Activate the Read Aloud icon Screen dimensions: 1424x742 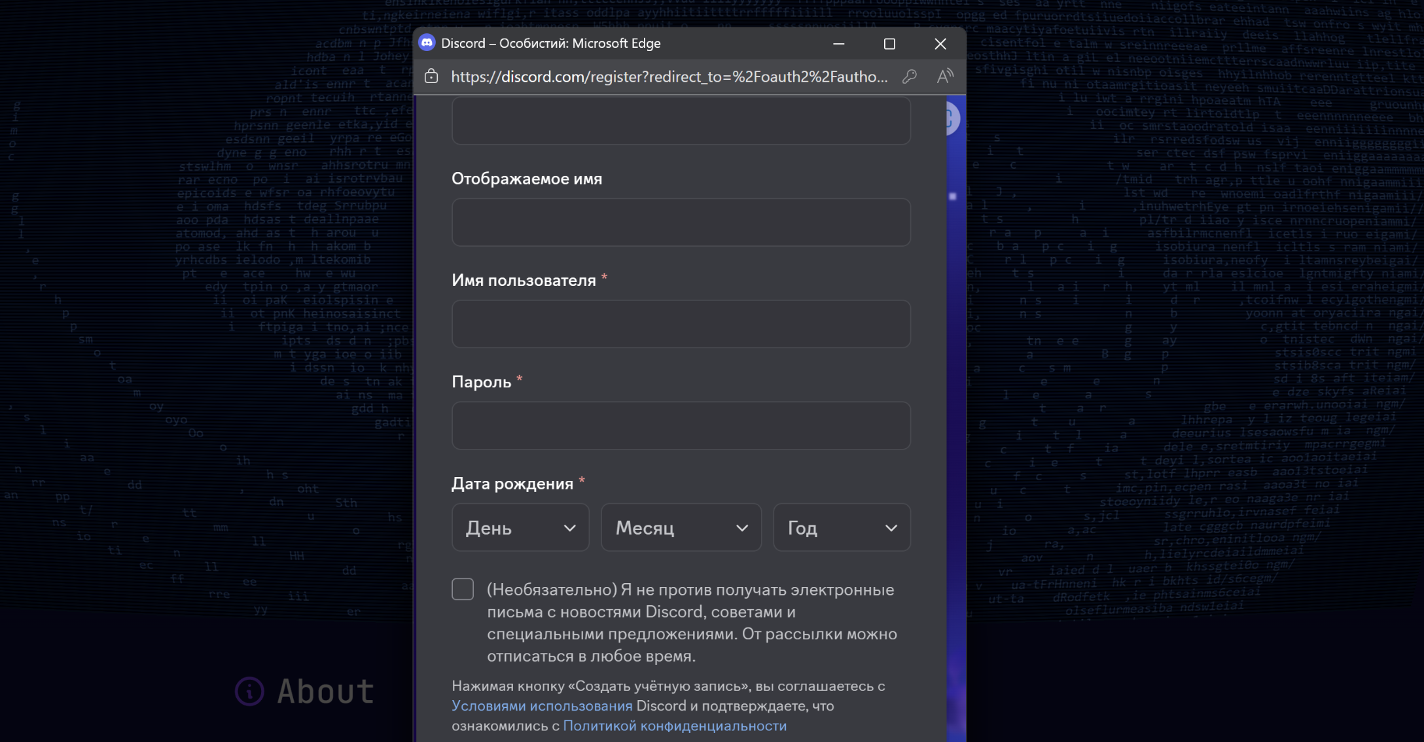click(944, 77)
